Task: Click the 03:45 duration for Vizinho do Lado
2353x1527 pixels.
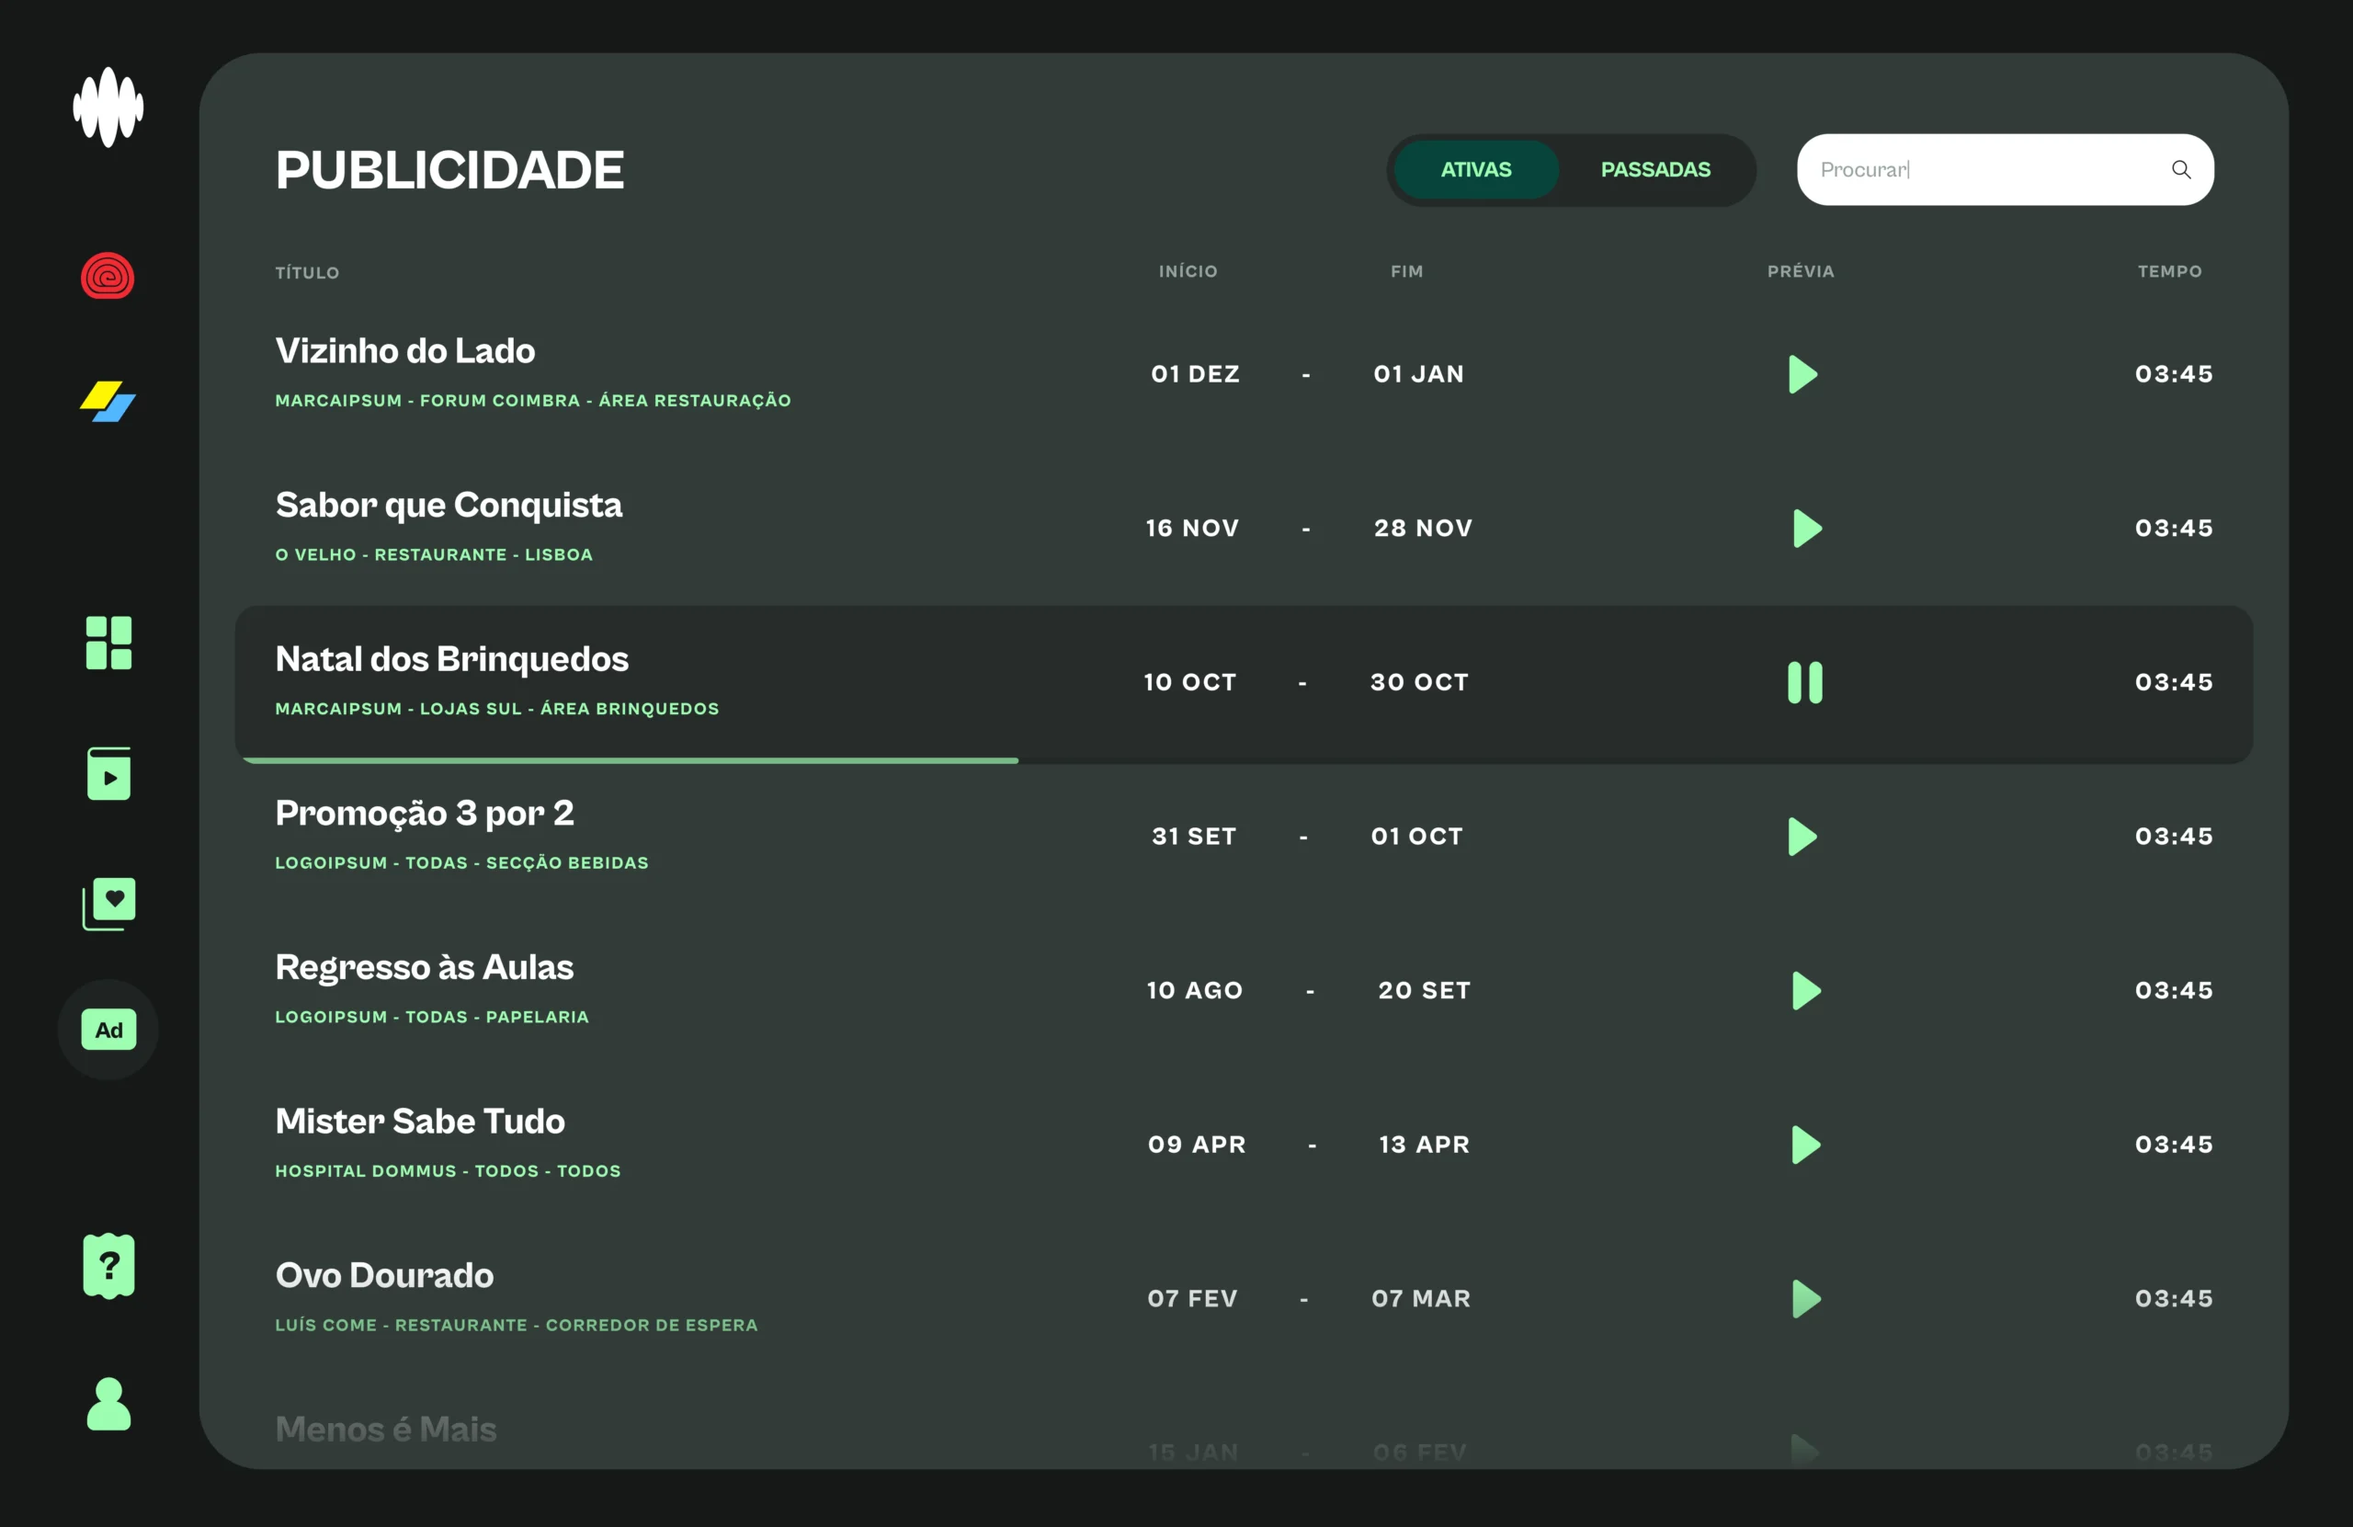Action: point(2173,374)
